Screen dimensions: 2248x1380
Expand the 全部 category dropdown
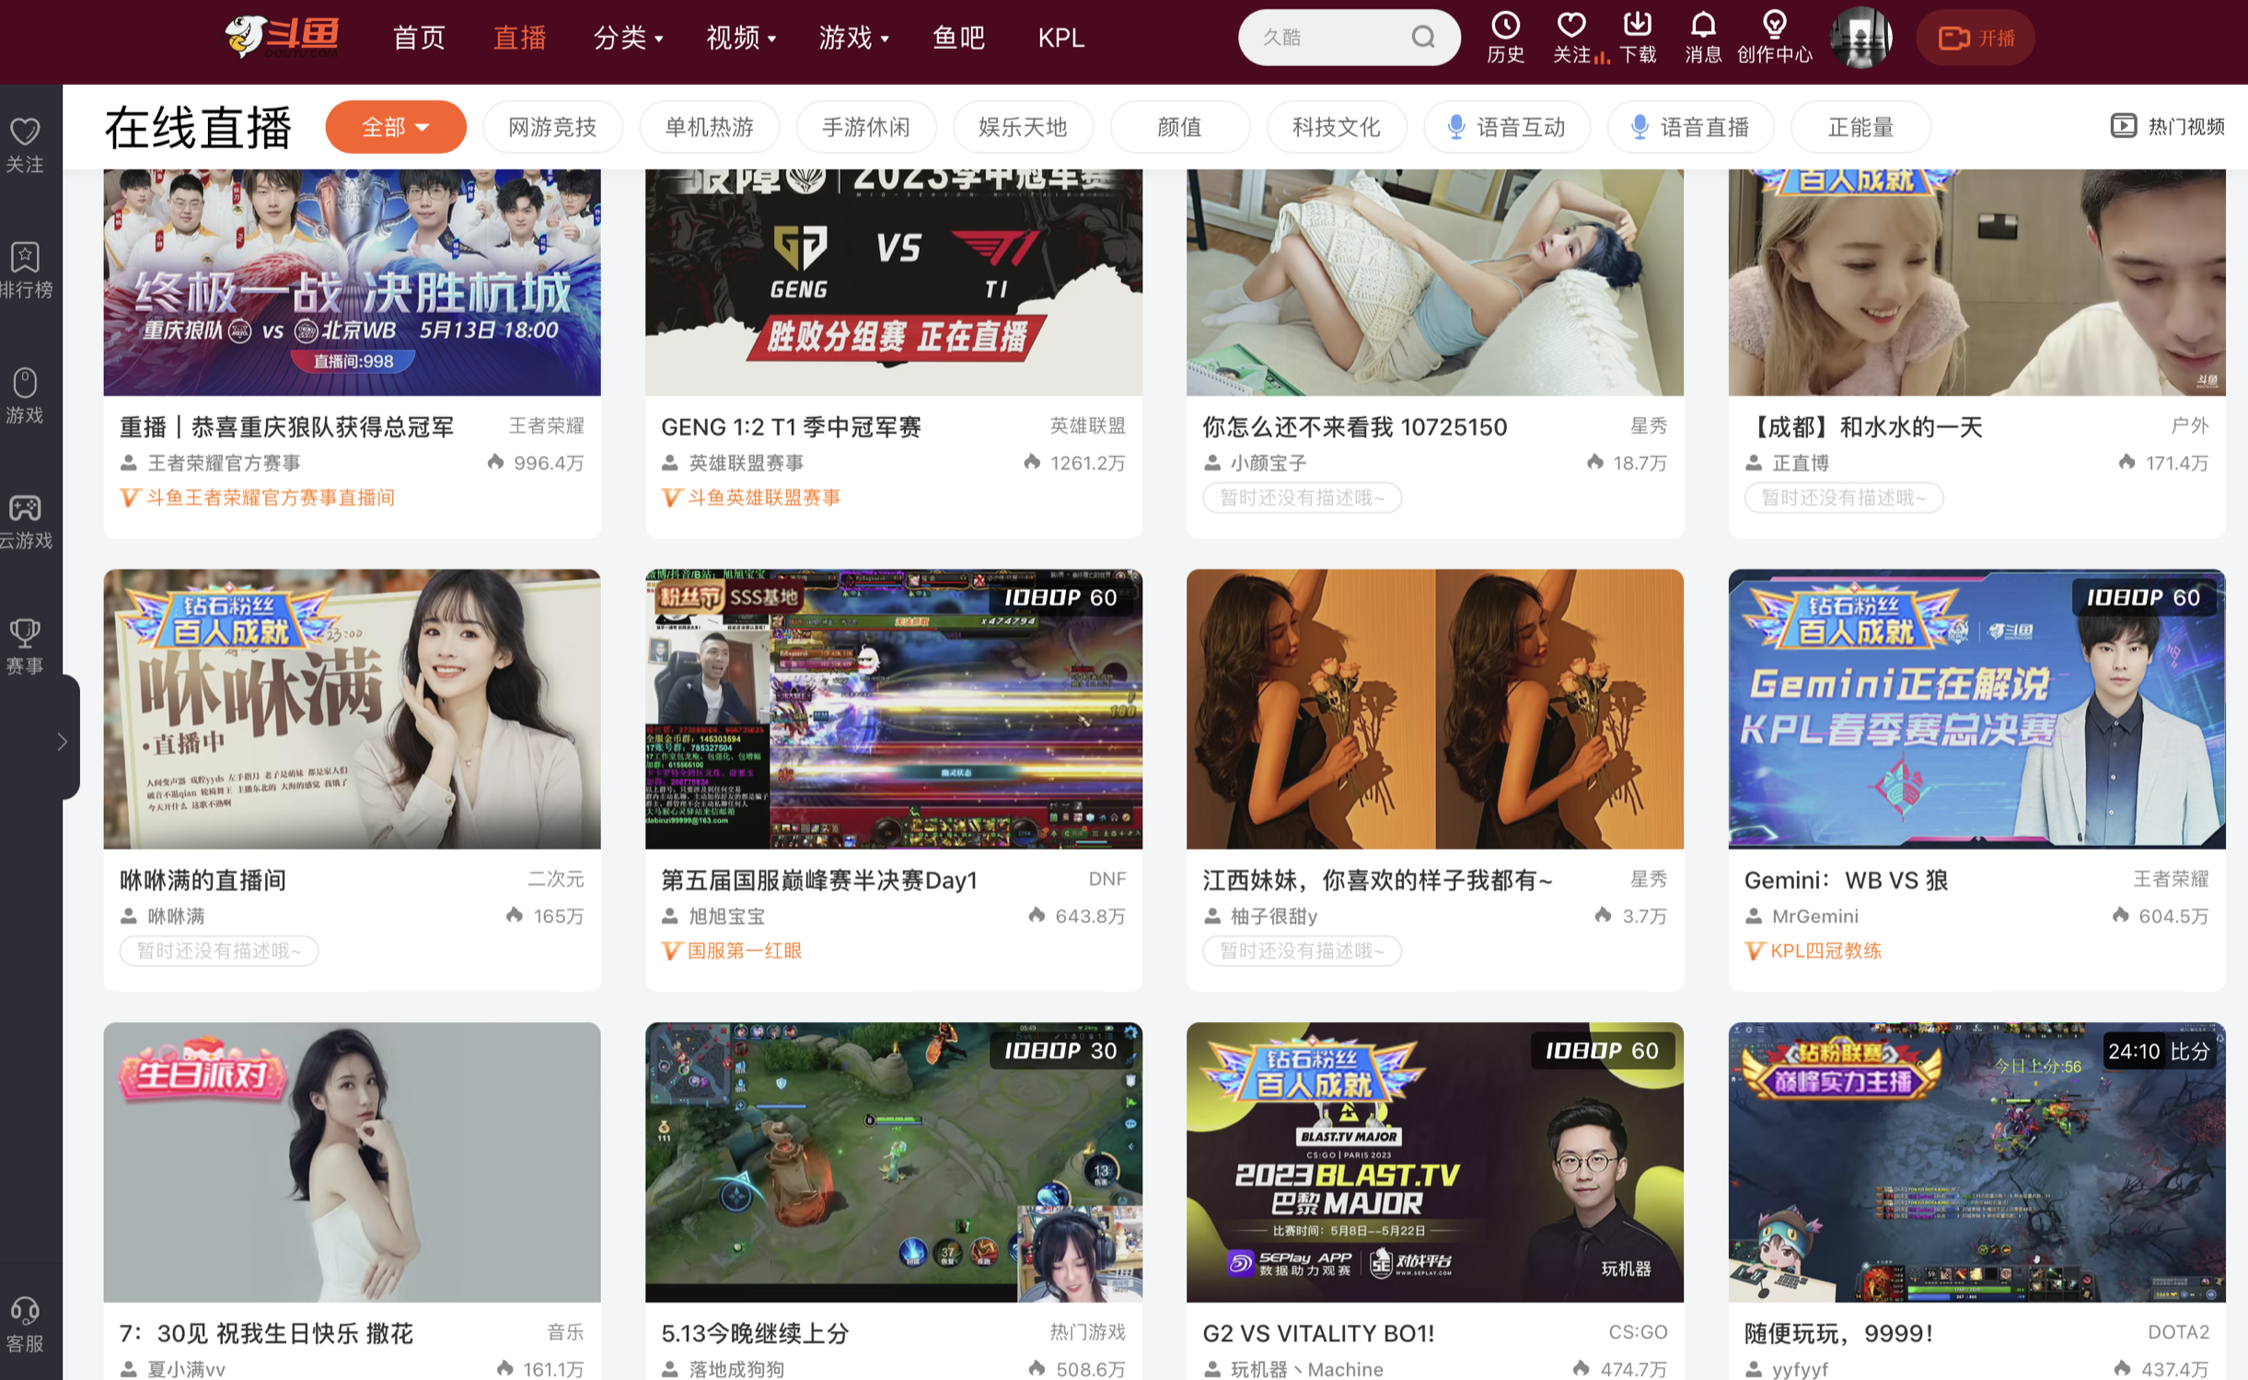point(396,127)
